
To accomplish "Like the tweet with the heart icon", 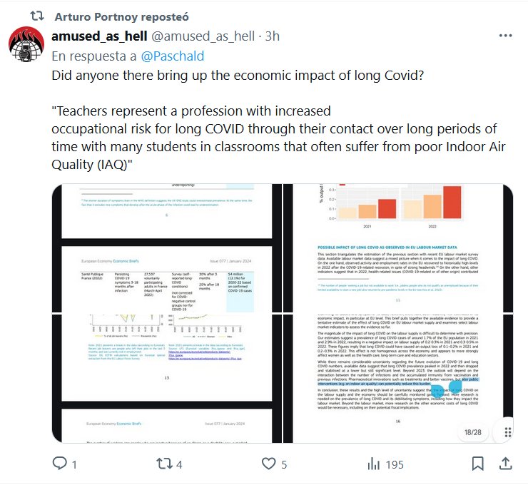I will (x=269, y=464).
